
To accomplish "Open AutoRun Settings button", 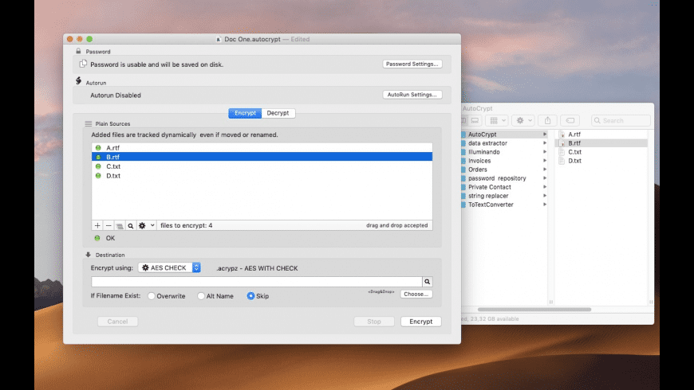I will pyautogui.click(x=412, y=95).
